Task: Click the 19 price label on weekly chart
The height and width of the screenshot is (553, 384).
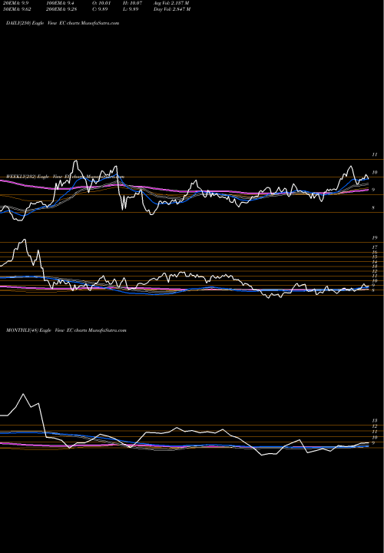Action: 375,238
